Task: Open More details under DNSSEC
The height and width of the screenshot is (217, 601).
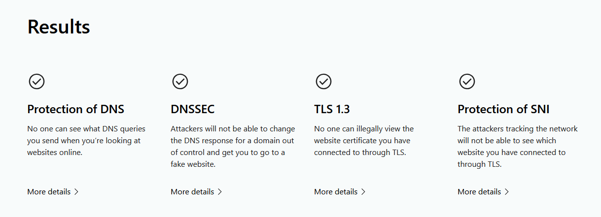Action: [192, 192]
